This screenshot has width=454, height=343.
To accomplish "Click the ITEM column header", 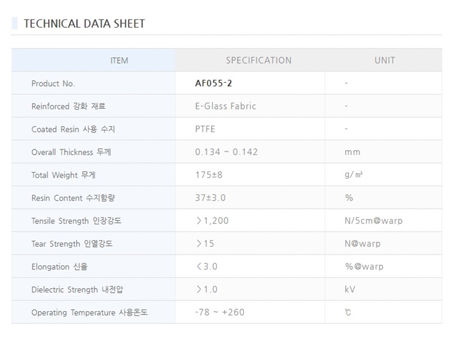I will [x=119, y=61].
